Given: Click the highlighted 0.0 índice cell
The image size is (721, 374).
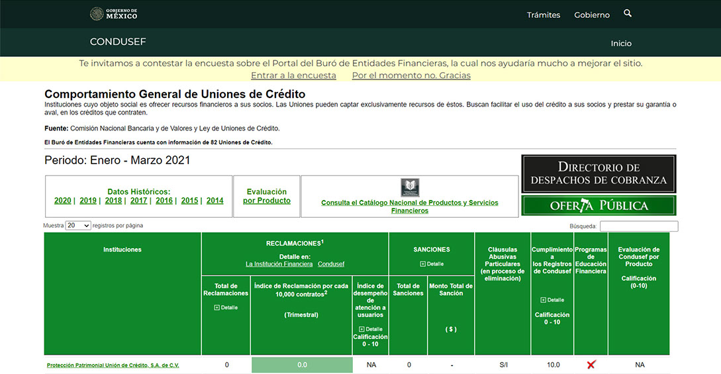Looking at the screenshot, I should 302,365.
